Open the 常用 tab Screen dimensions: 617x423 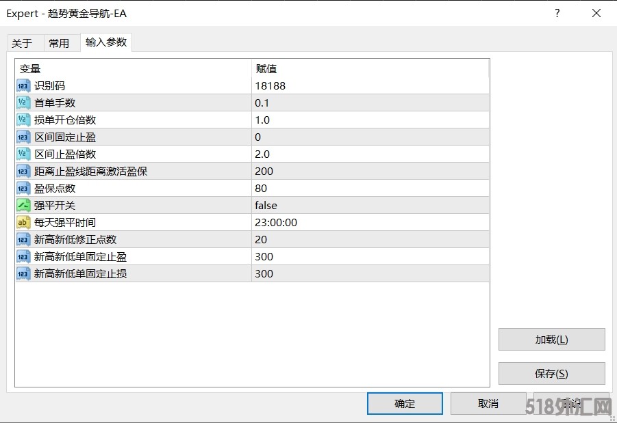[59, 43]
